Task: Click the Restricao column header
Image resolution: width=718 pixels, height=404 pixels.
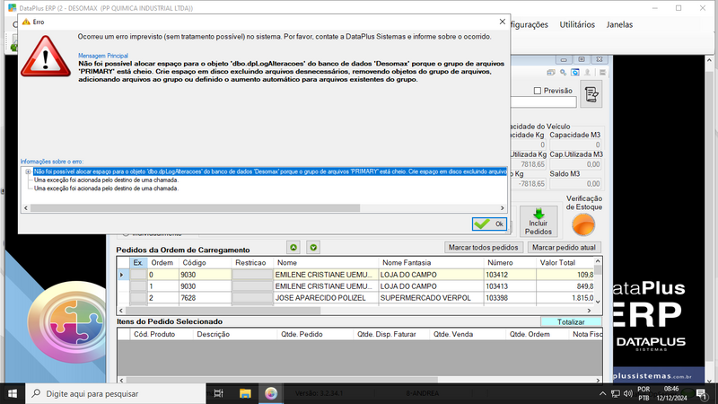Action: coord(252,263)
